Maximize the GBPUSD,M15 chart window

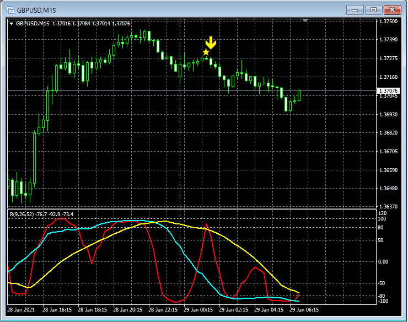pos(373,9)
